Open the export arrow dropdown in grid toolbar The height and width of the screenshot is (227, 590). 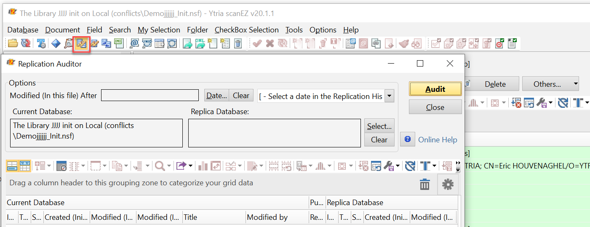pyautogui.click(x=184, y=166)
